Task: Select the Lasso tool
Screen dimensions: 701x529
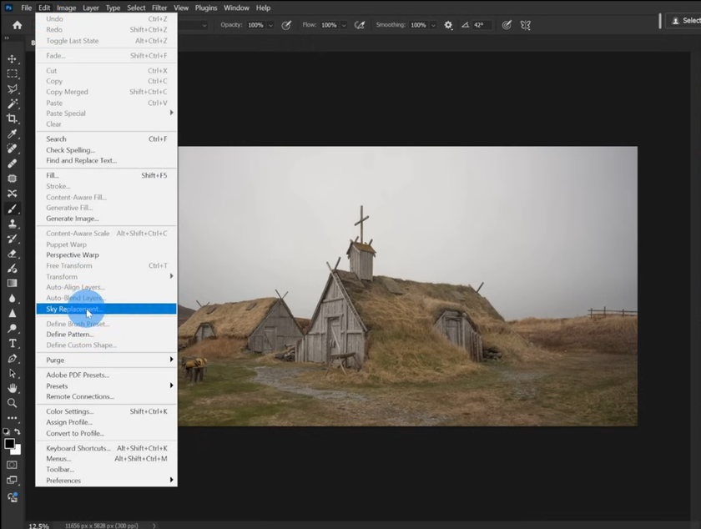Action: 12,89
